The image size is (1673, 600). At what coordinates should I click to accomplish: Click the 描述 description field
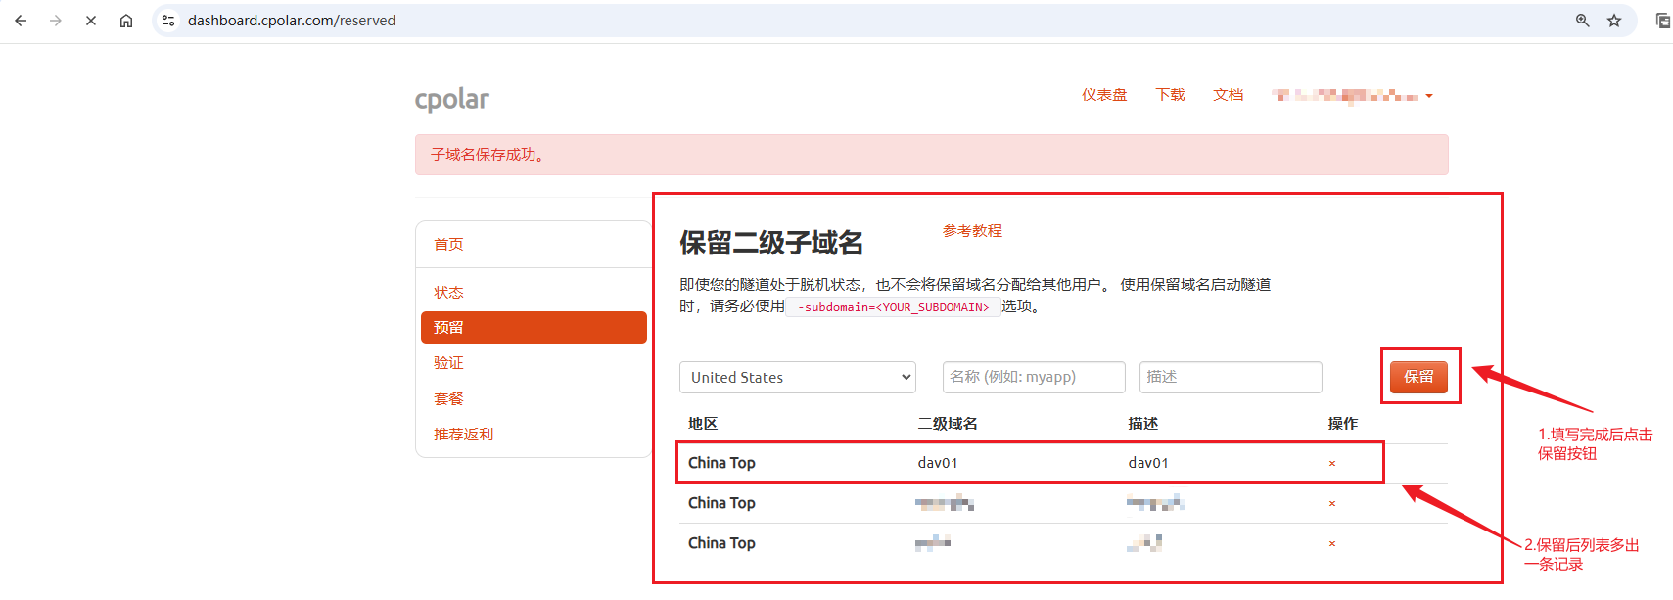(x=1231, y=377)
